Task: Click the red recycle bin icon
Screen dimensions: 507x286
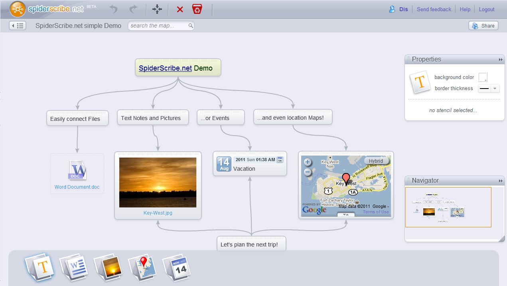Action: pyautogui.click(x=197, y=9)
